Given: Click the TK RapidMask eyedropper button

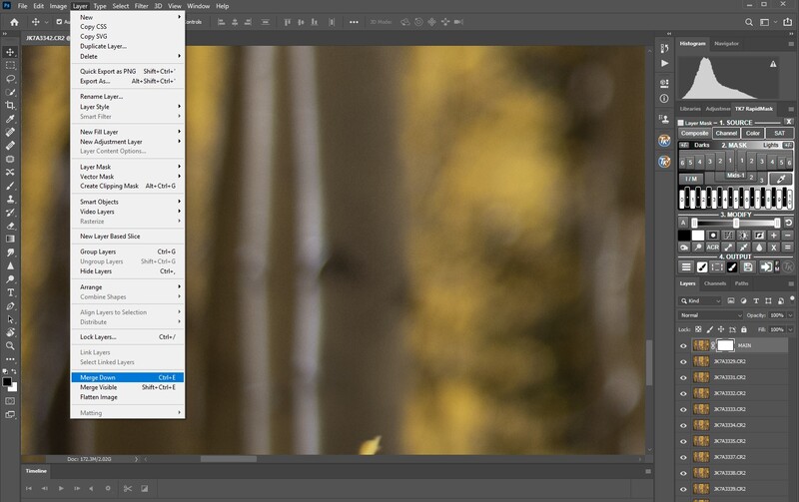Looking at the screenshot, I should coord(781,179).
